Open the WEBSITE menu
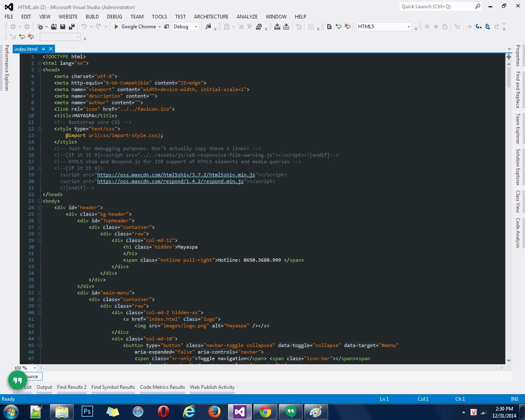Image resolution: width=525 pixels, height=420 pixels. 68,17
